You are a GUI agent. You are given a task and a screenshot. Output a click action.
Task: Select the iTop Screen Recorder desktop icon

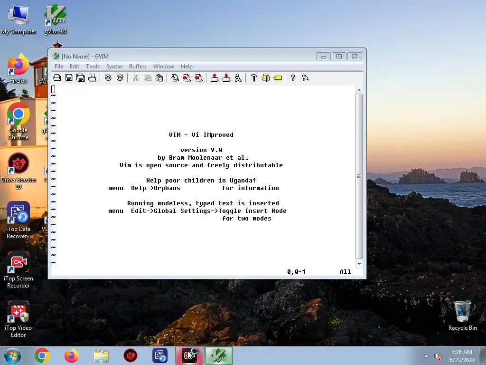click(19, 270)
